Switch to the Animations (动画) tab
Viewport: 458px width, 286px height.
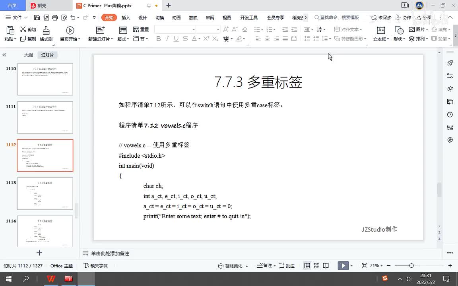[177, 17]
